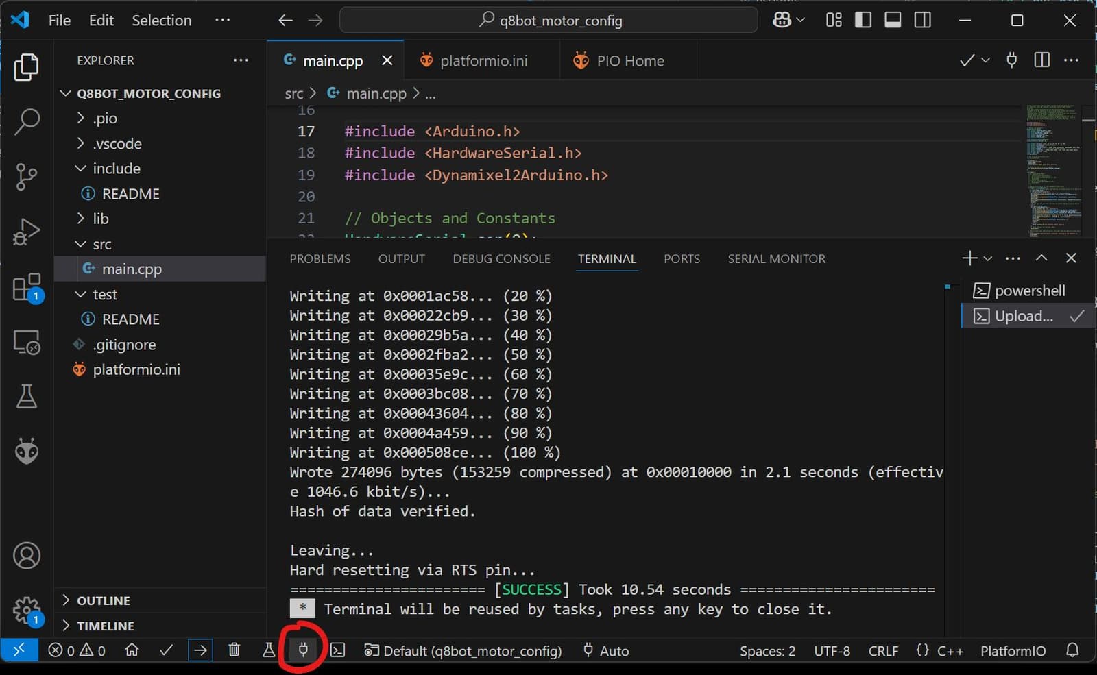Screen dimensions: 1097x675
Task: Click PlatformIO Clean trash icon
Action: point(234,650)
